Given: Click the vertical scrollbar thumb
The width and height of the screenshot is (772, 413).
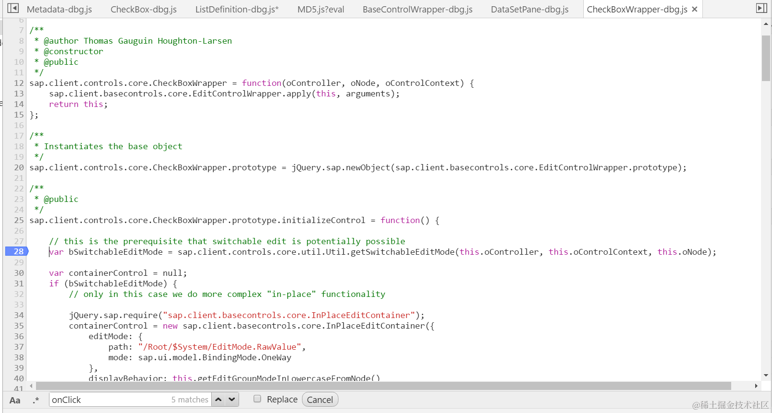Looking at the screenshot, I should (766, 58).
